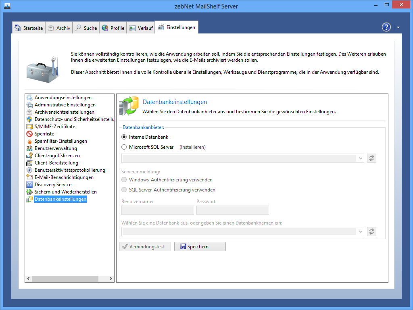Open Sichern und Wiederherstellen entry
413x310 pixels.
(x=66, y=192)
